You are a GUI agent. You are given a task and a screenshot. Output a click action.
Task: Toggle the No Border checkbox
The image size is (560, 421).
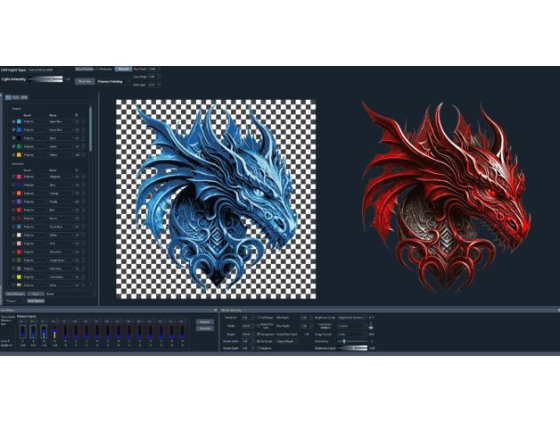coord(259,342)
